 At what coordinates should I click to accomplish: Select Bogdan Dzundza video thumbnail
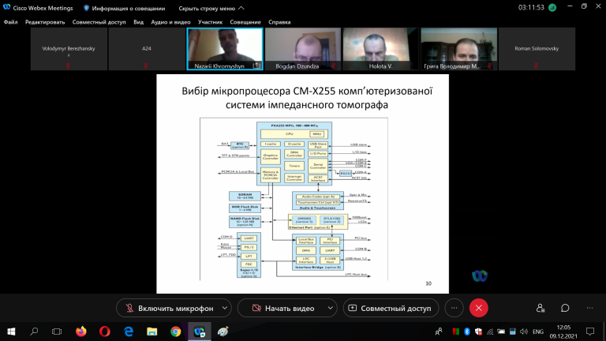[x=303, y=49]
